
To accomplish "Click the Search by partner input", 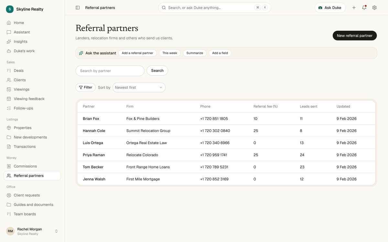I will point(110,71).
